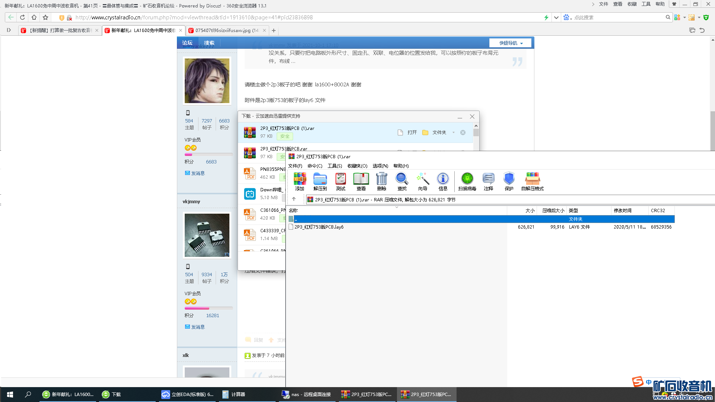
Task: Open the Commands (命令C) menu
Action: (315, 166)
